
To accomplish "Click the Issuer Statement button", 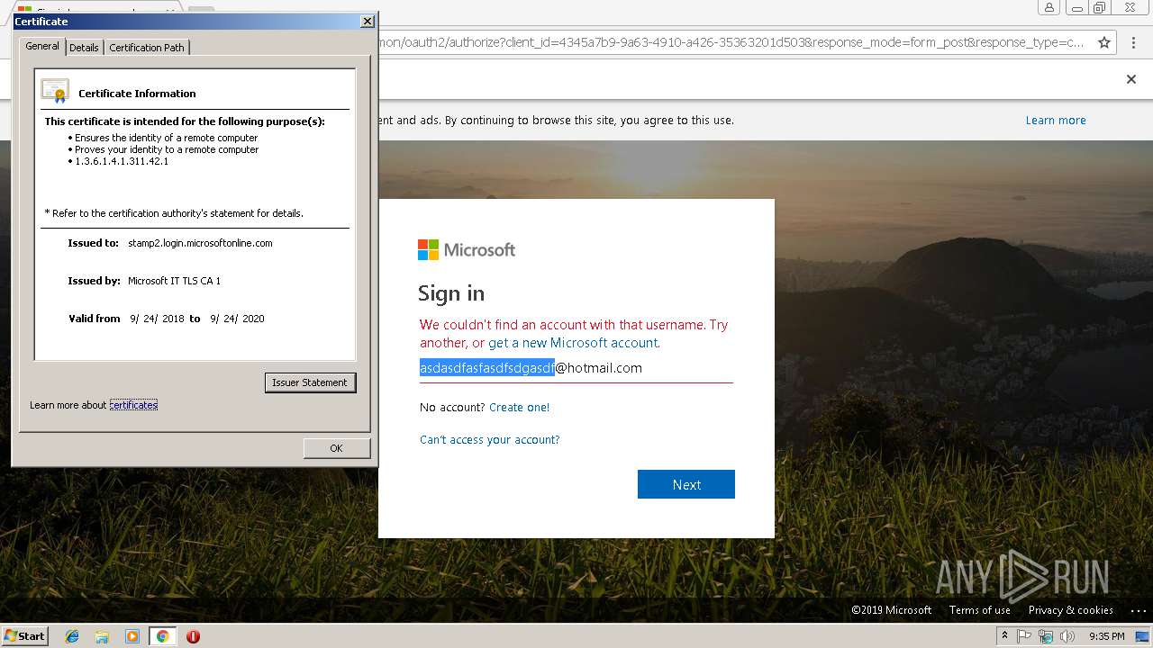I will 310,382.
